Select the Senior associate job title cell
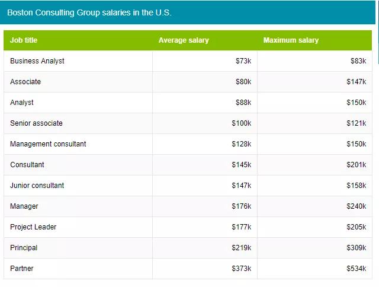 (x=36, y=123)
